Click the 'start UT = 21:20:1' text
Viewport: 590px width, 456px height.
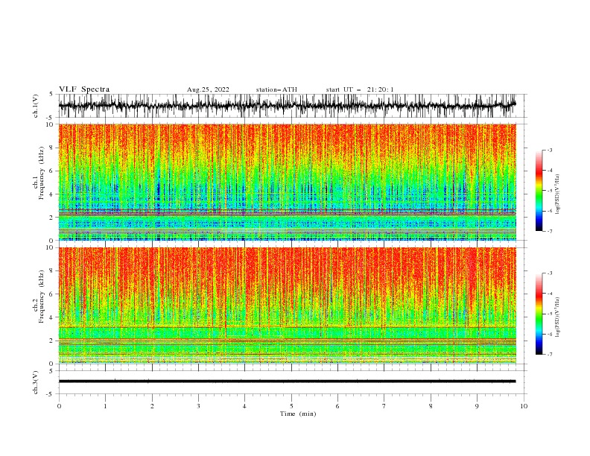click(360, 89)
